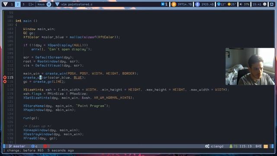Image resolution: width=277 pixels, height=156 pixels.
Task: Click the keyboard icon next to Keys
Action: (x=49, y=4)
